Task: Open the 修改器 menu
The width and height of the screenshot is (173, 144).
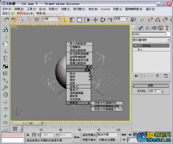Action: point(79,9)
